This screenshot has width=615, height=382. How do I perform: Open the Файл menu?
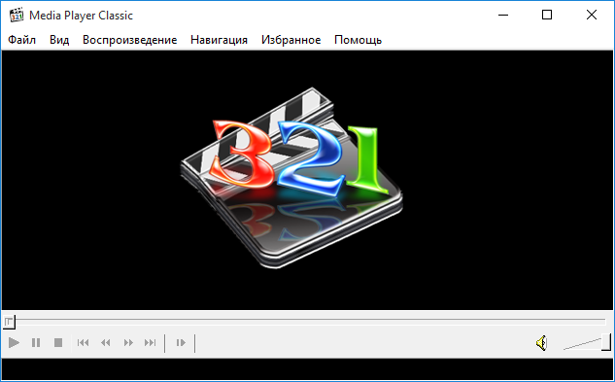22,40
